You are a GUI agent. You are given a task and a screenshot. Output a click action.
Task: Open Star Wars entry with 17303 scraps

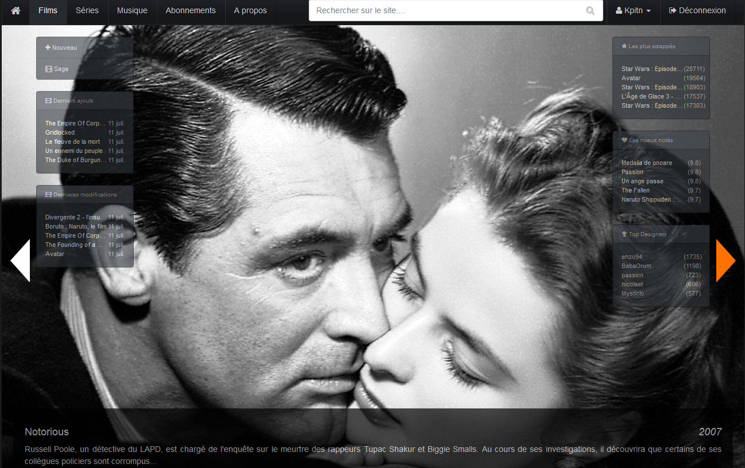[x=652, y=105]
